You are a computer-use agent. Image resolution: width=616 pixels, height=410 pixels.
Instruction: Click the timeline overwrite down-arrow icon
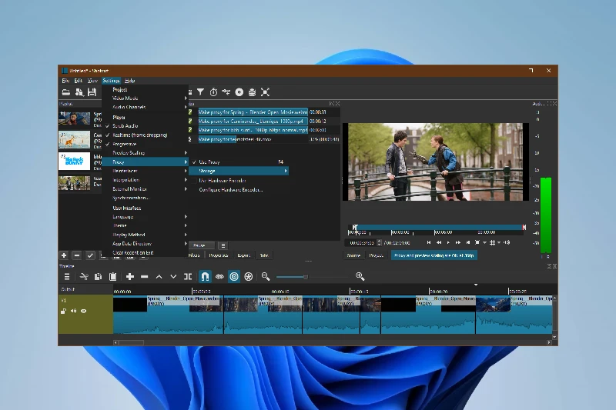(173, 277)
